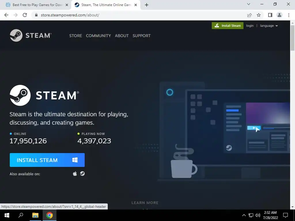
Task: Click the Chrome taskbar icon
Action: [50, 215]
